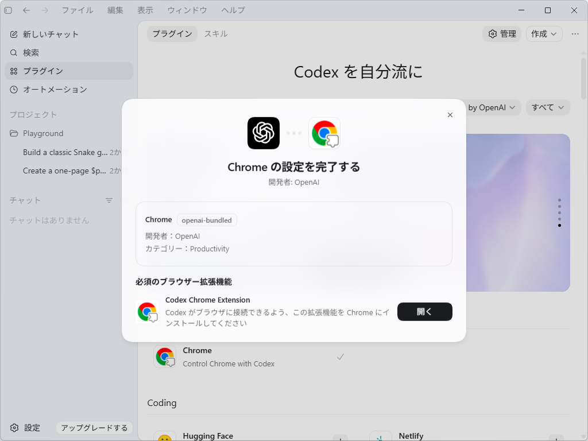Viewport: 588px width, 441px height.
Task: Switch to the スキル tab
Action: click(216, 34)
